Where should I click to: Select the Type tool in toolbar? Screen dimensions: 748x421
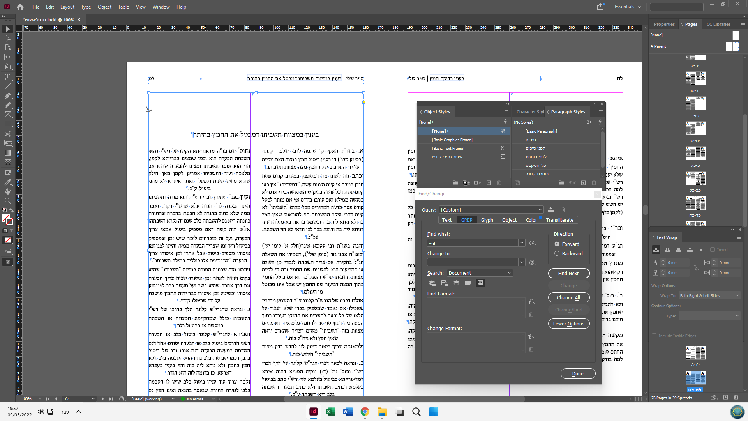click(7, 76)
